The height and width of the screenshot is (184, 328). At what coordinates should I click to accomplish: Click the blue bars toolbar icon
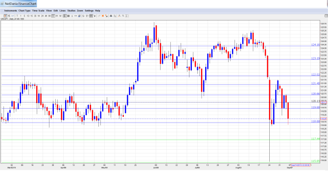point(79,16)
